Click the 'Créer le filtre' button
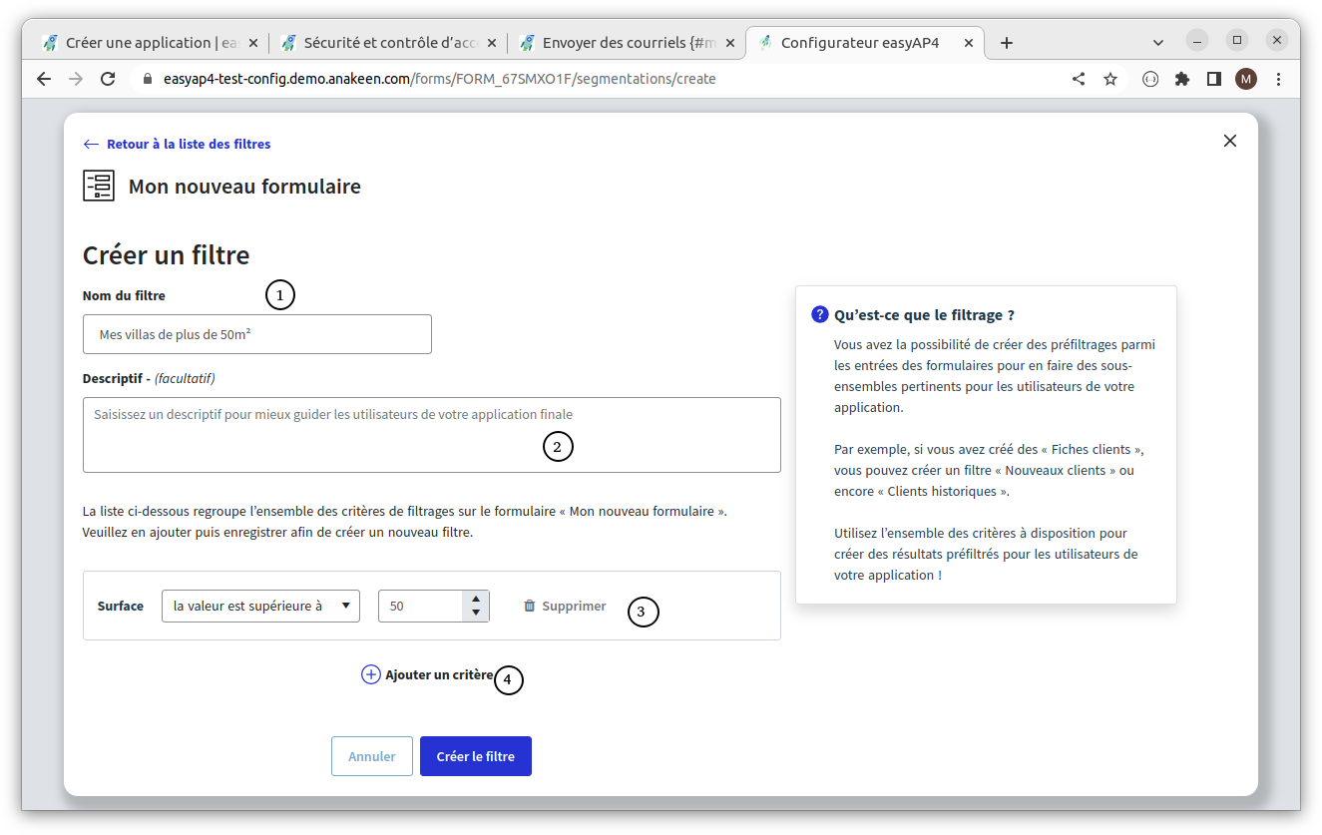 [476, 756]
